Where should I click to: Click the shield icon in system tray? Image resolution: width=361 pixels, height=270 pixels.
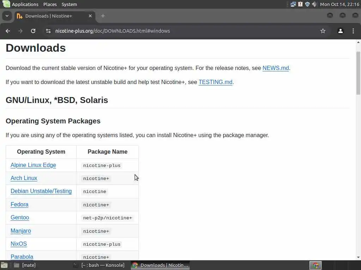click(x=307, y=4)
